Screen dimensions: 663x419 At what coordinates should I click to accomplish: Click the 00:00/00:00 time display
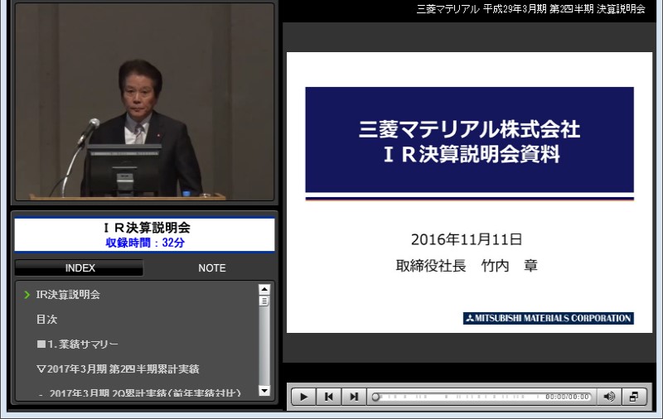(567, 397)
